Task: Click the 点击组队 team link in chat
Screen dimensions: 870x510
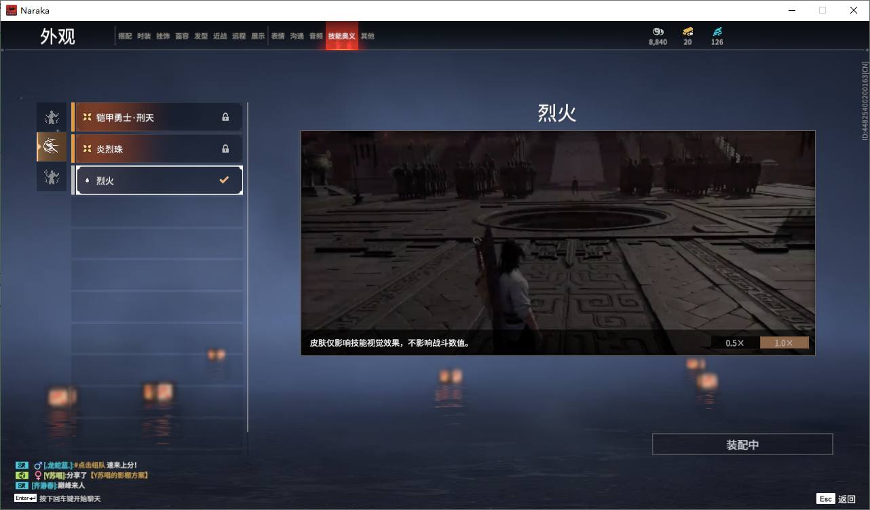Action: [x=90, y=465]
